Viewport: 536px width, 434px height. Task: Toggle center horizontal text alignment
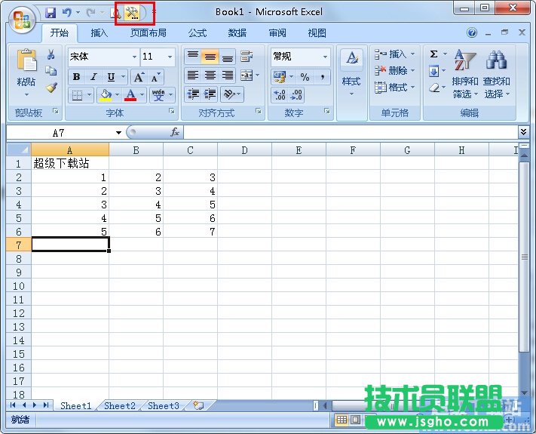pyautogui.click(x=210, y=75)
